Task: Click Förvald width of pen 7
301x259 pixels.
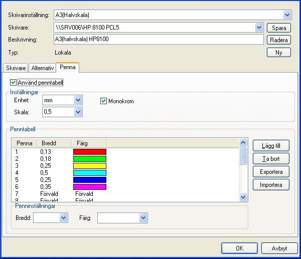Action: (49, 194)
